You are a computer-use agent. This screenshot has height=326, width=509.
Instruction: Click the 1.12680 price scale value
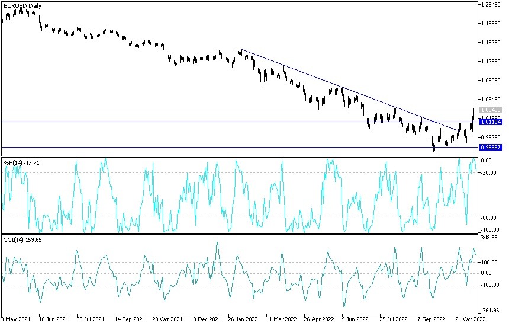491,62
